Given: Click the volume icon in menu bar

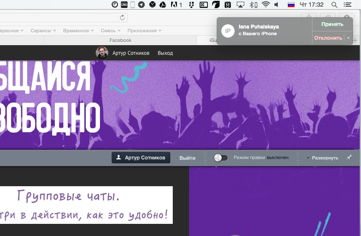Looking at the screenshot, I should tap(276, 5).
